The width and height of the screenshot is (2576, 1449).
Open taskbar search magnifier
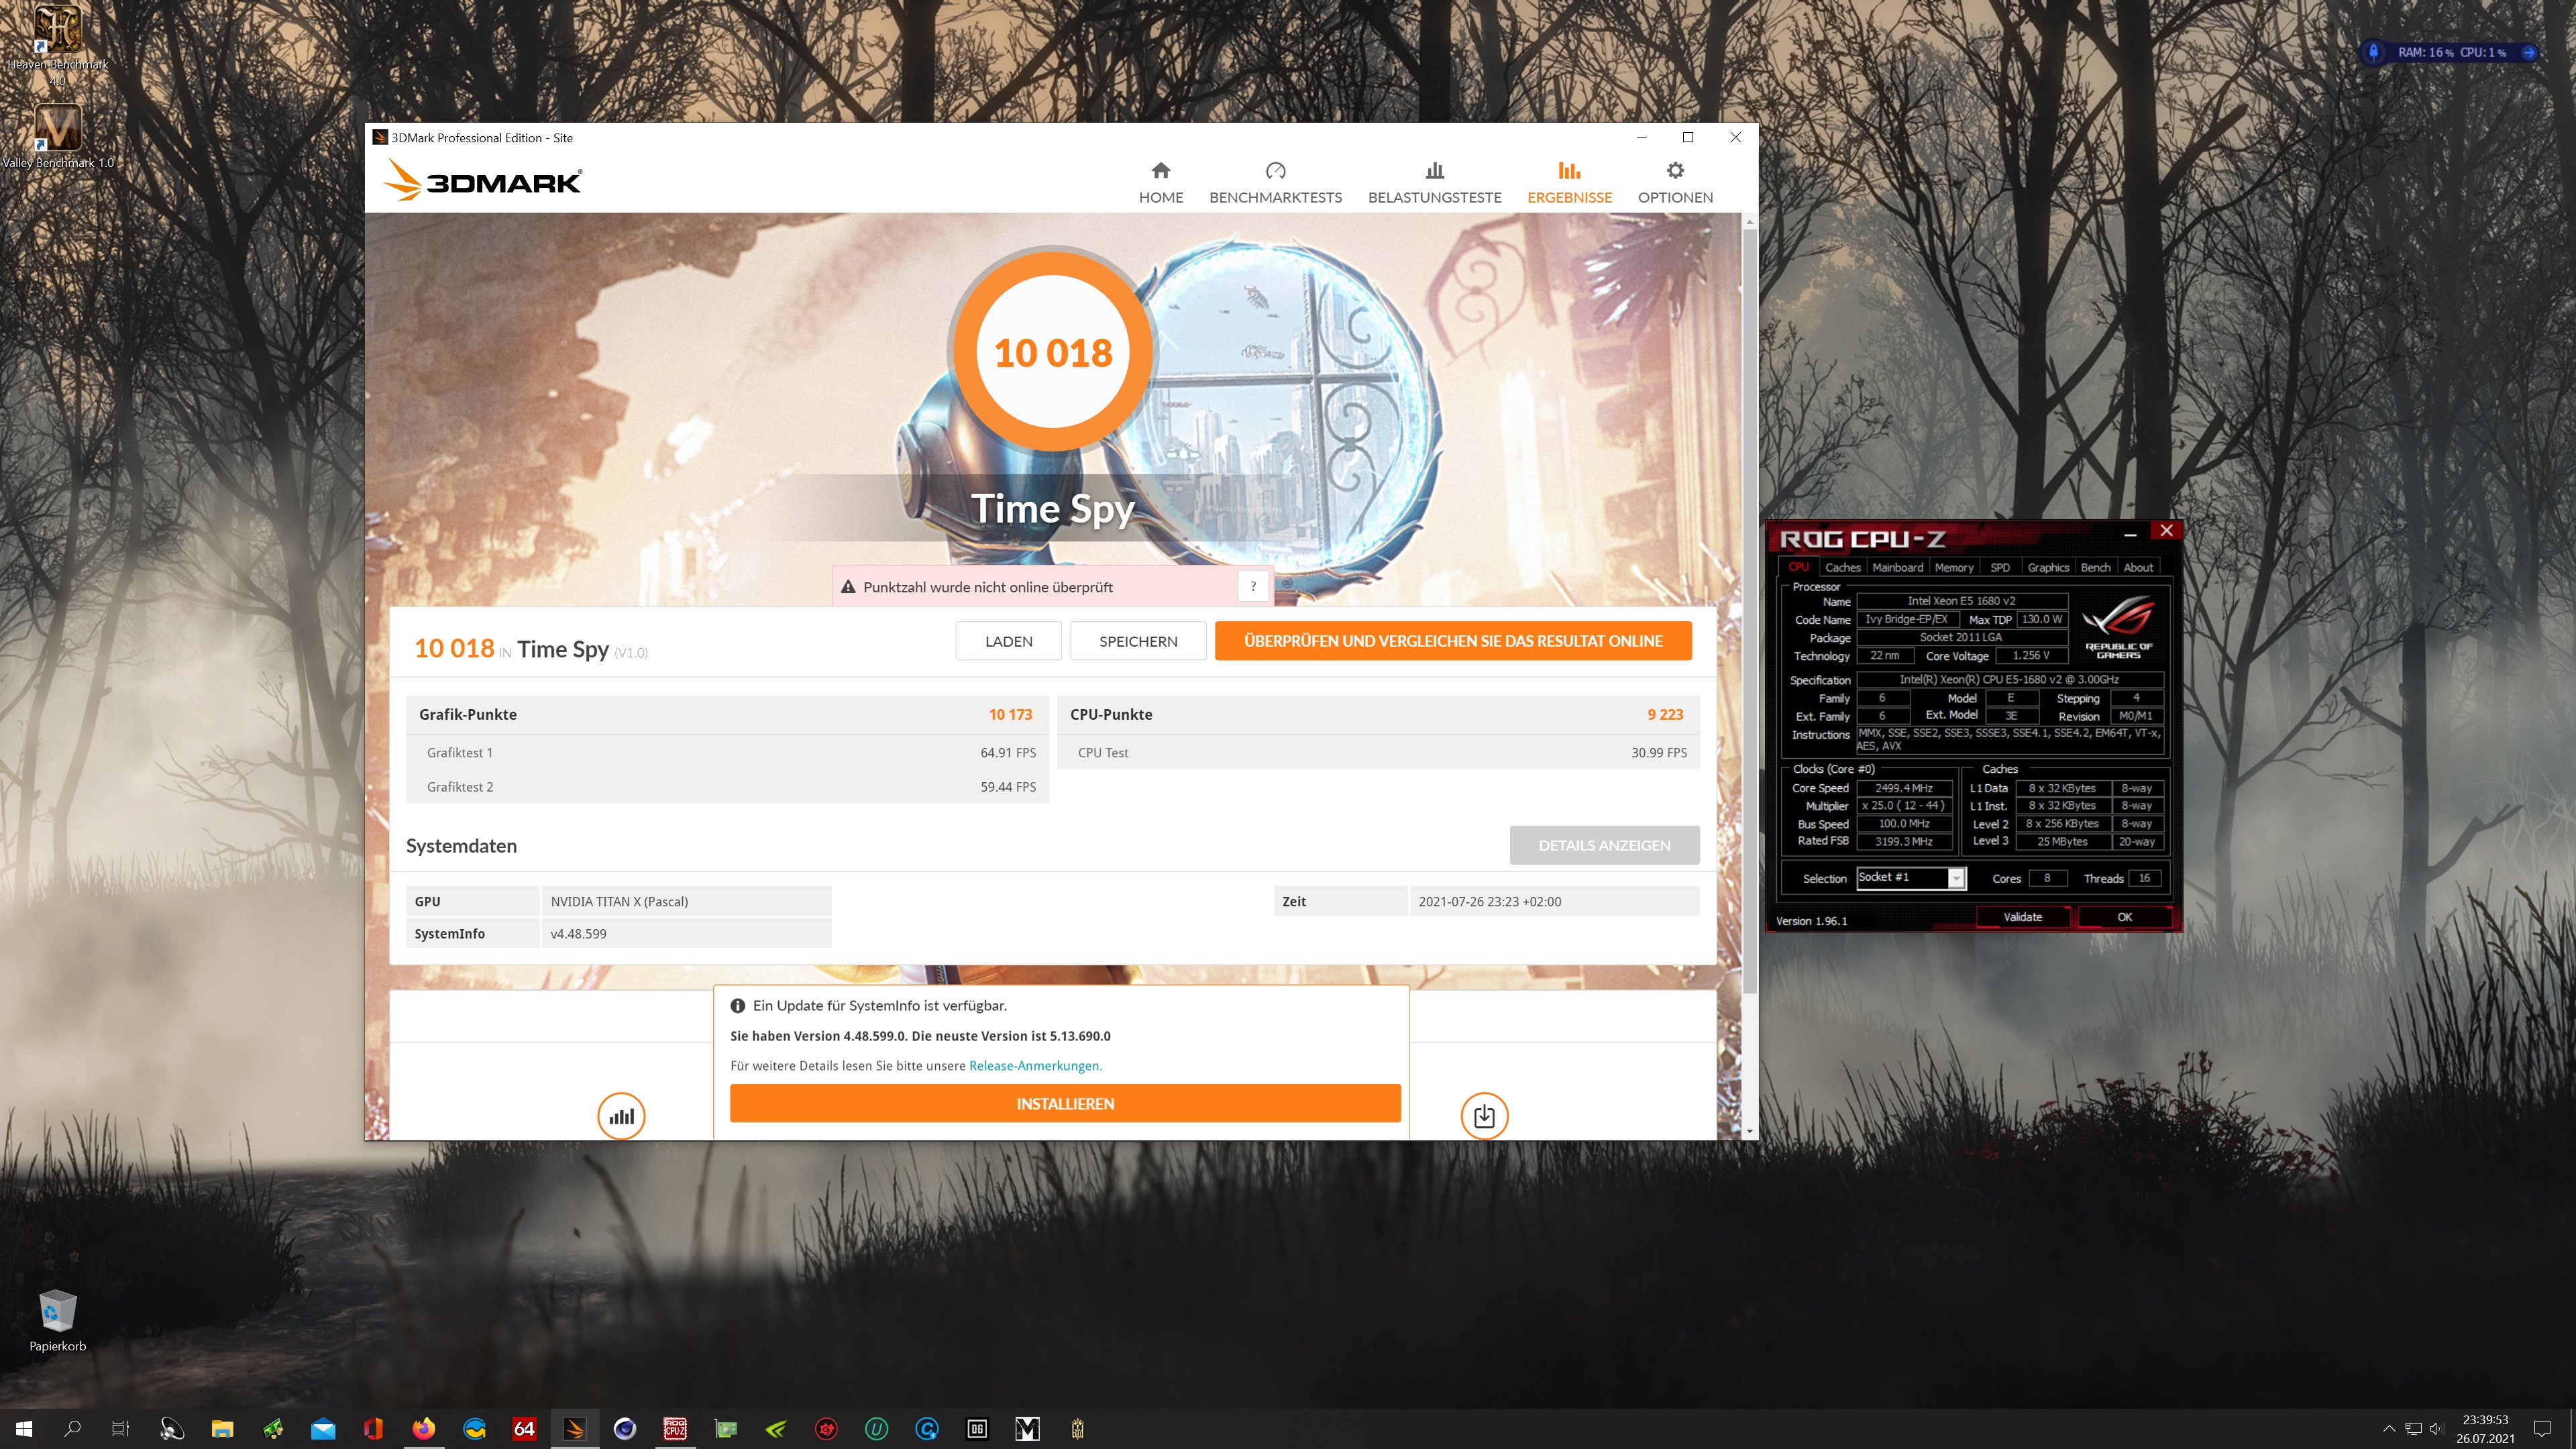pos(72,1428)
